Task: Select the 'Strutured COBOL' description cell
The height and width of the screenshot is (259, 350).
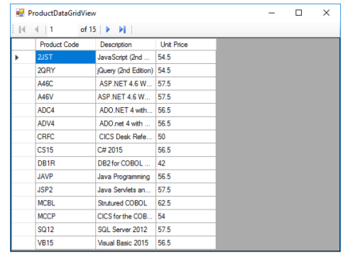Action: 126,203
